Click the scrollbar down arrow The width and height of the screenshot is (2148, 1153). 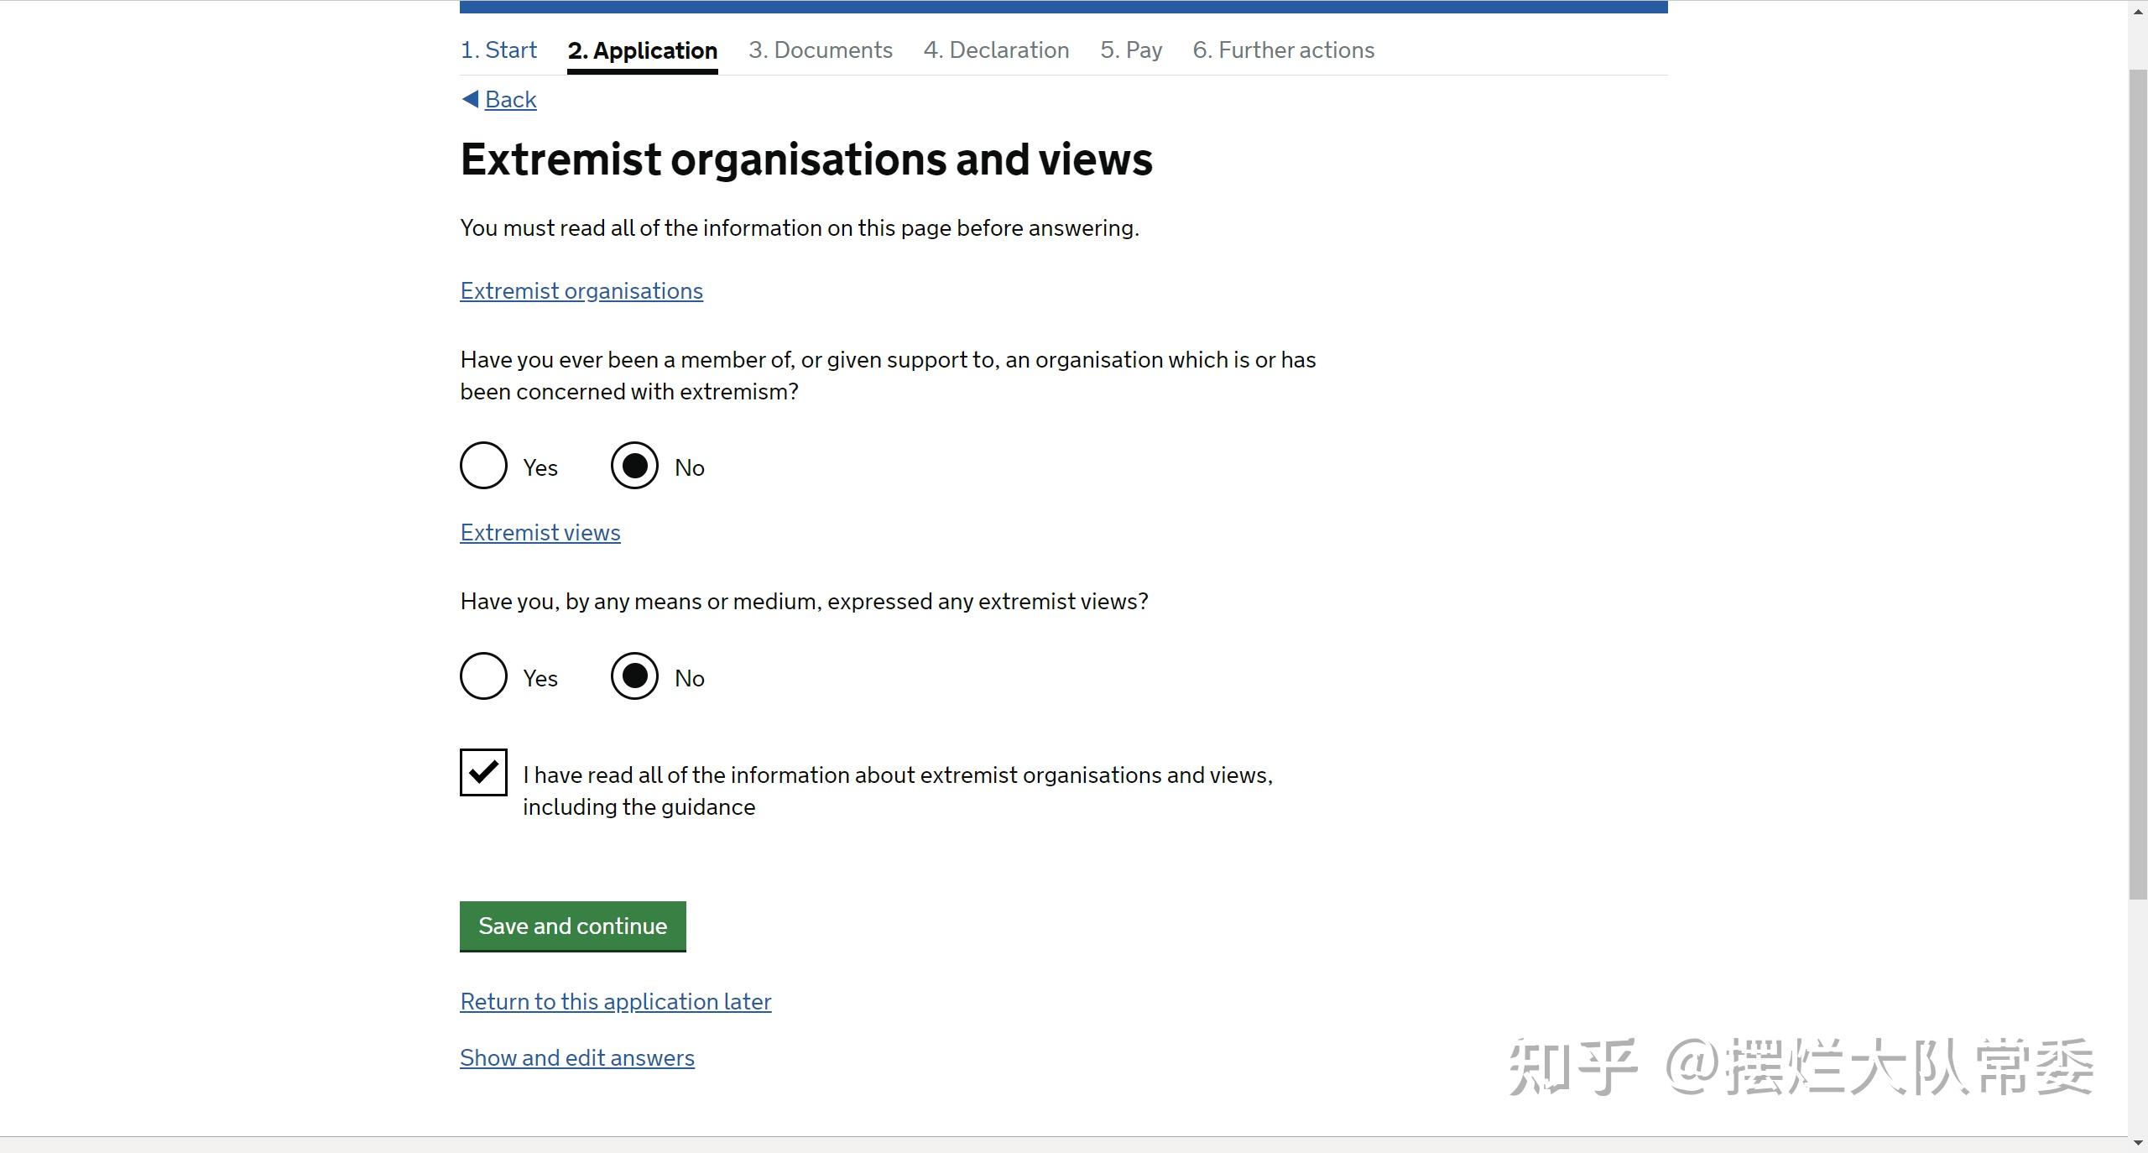pos(2138,1142)
